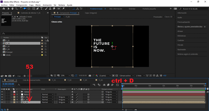This screenshot has height=111, width=209.
Task: Open the Controles de efectos F_01 tab
Action: click(31, 13)
